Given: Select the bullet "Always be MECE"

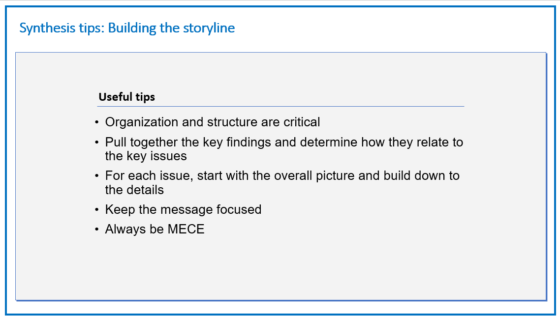Looking at the screenshot, I should 155,229.
